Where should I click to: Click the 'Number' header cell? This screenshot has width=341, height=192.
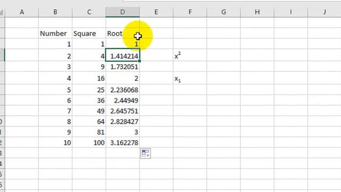55,33
